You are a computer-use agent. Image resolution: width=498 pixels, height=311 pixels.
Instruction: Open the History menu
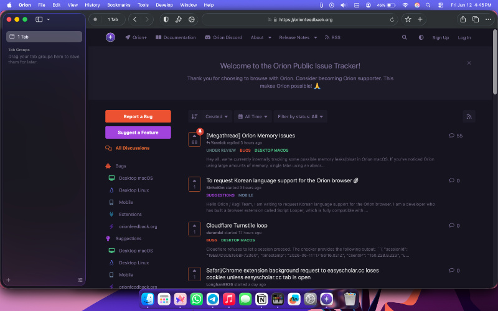point(92,5)
